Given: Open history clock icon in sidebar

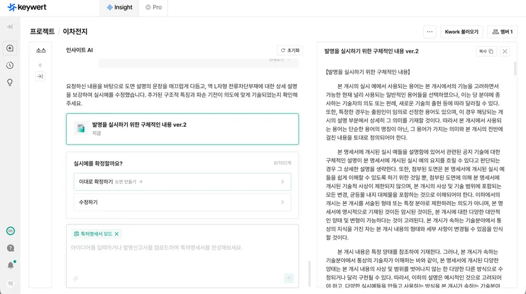Looking at the screenshot, I should click(x=10, y=65).
